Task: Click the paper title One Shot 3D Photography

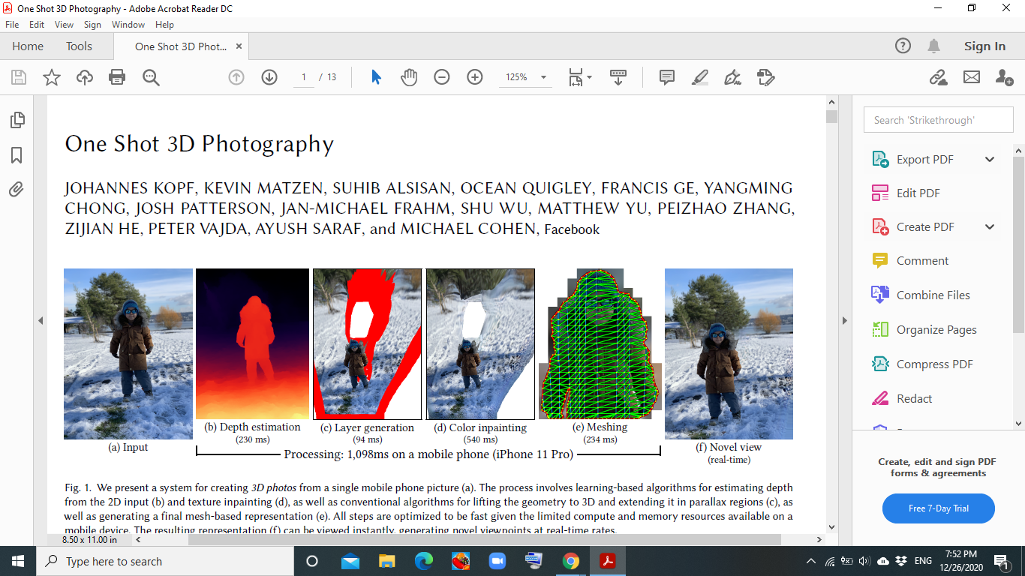Action: (x=199, y=144)
